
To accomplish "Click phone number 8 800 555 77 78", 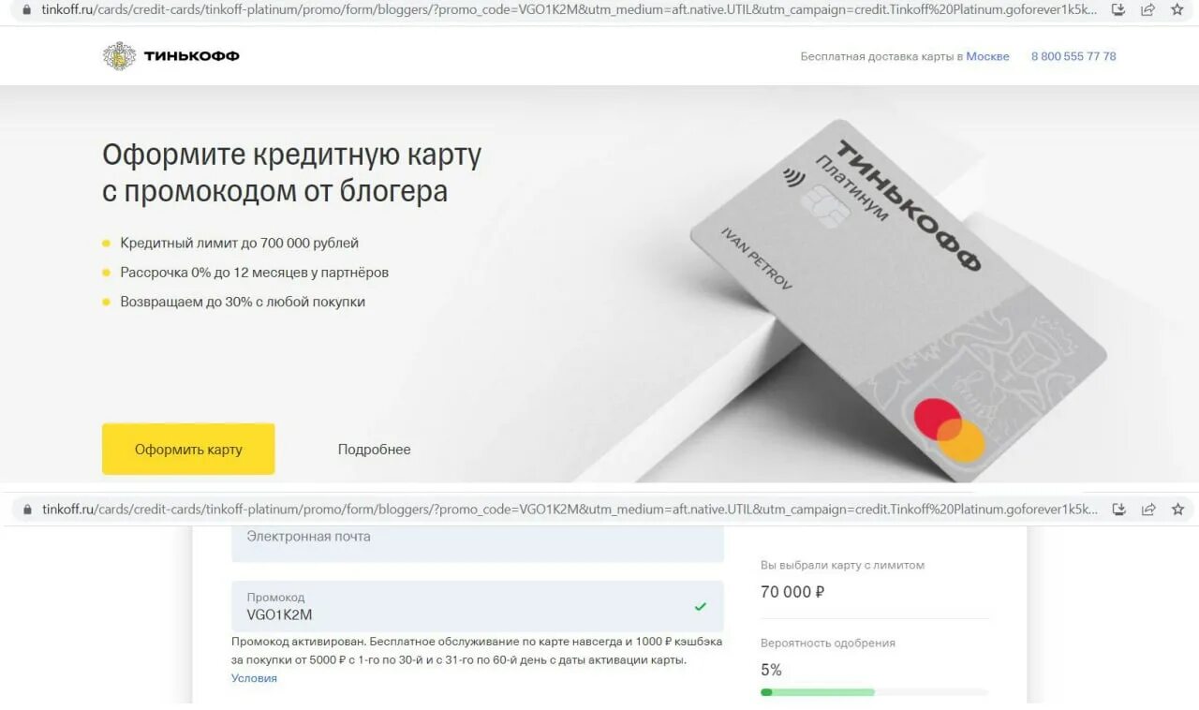I will [x=1073, y=56].
